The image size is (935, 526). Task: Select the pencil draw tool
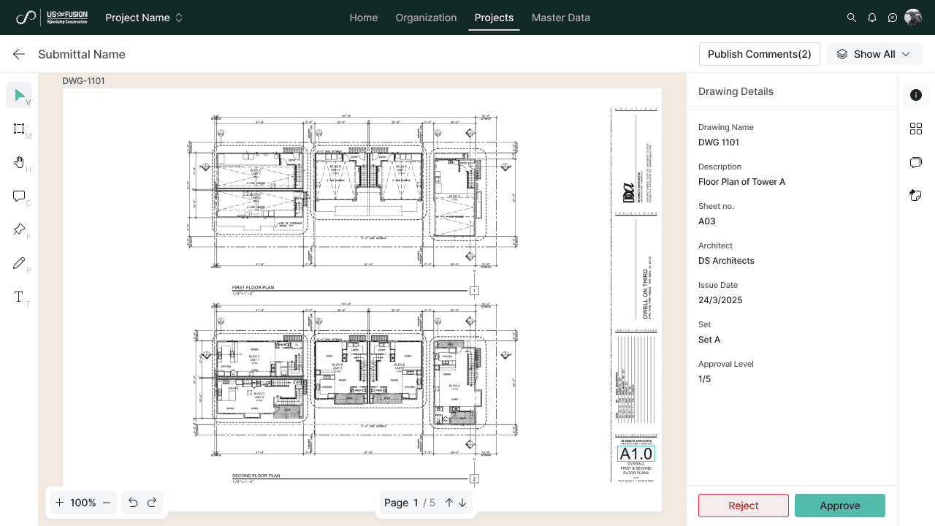(x=19, y=263)
